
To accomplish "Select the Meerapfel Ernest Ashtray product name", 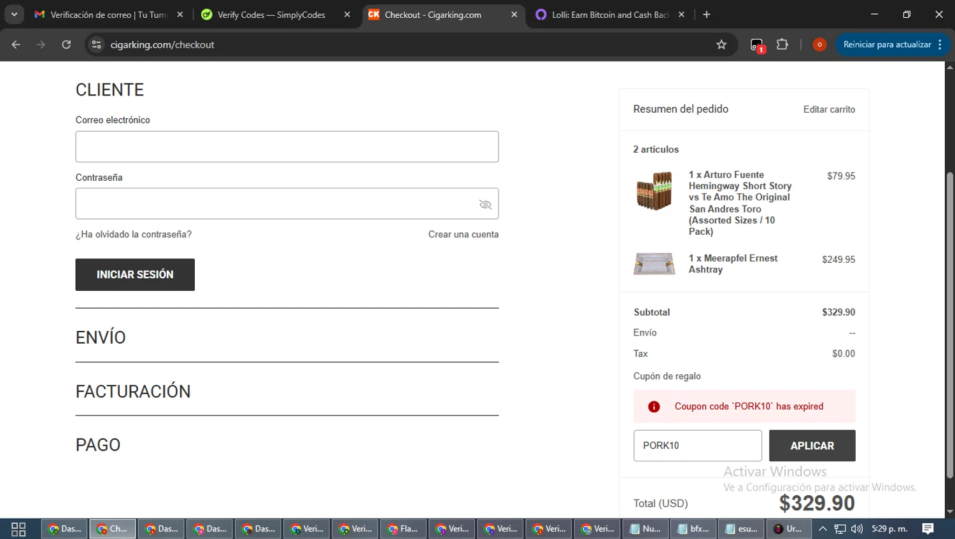I will point(733,264).
